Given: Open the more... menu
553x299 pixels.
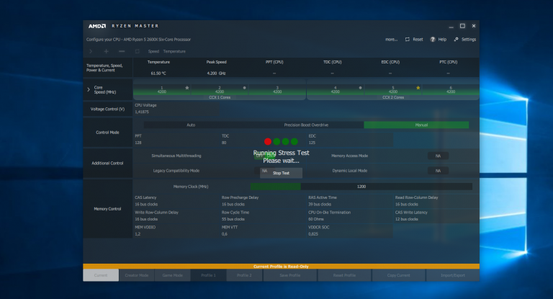Looking at the screenshot, I should tap(391, 40).
